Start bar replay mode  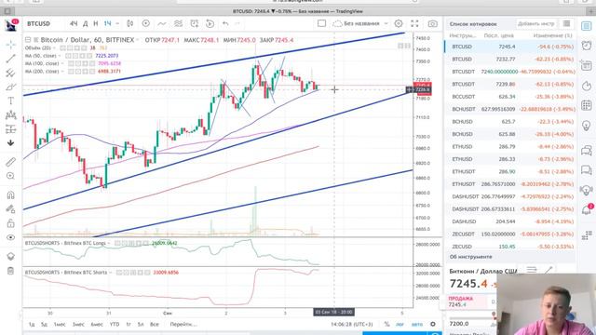point(210,23)
